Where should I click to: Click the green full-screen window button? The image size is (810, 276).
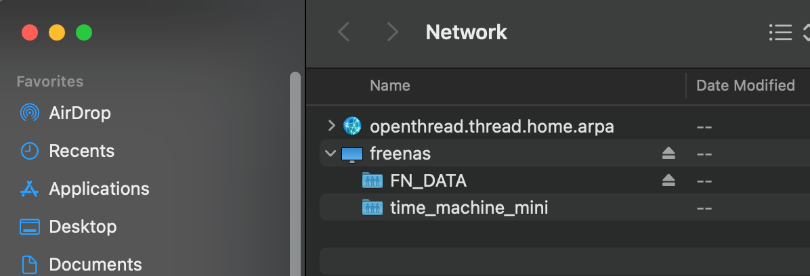(x=84, y=33)
